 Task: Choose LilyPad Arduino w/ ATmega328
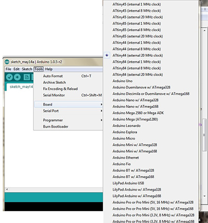137,190
